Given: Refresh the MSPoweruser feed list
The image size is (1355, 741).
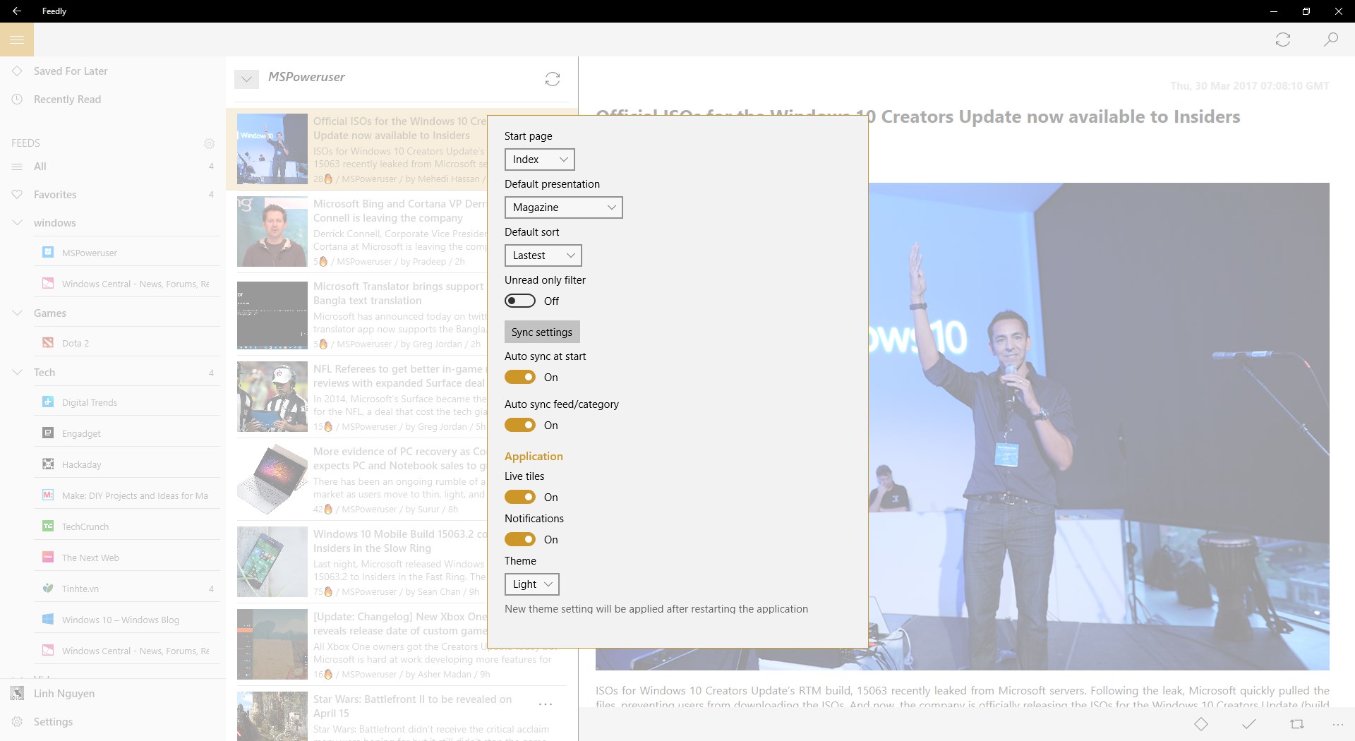Looking at the screenshot, I should click(553, 79).
